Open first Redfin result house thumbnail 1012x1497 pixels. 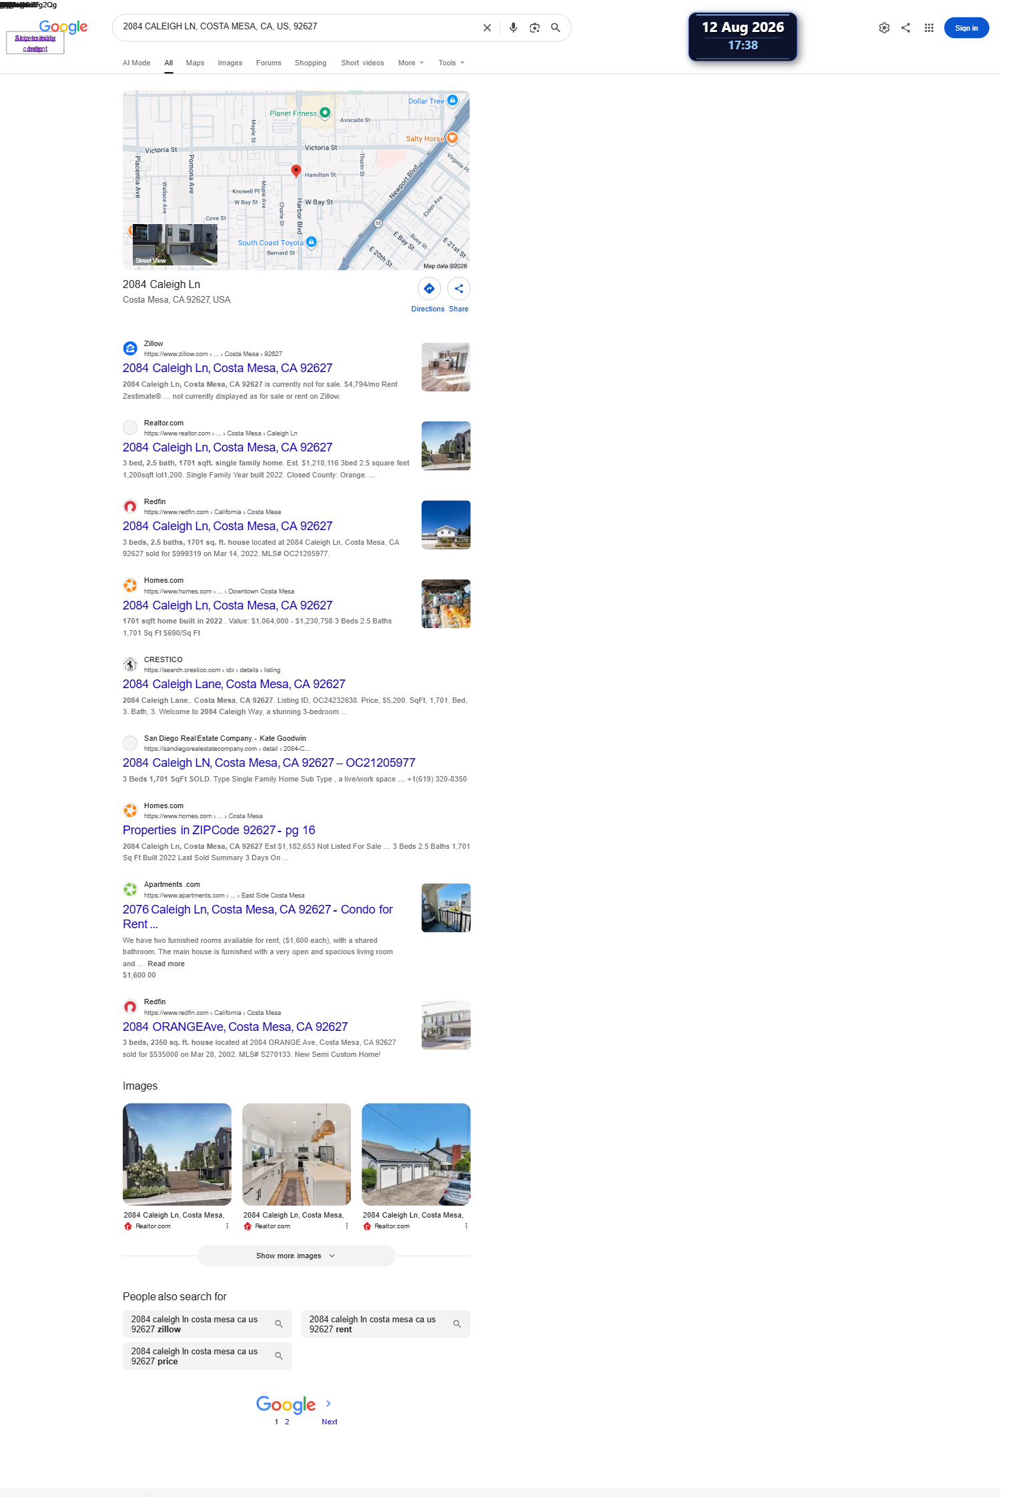(x=446, y=525)
